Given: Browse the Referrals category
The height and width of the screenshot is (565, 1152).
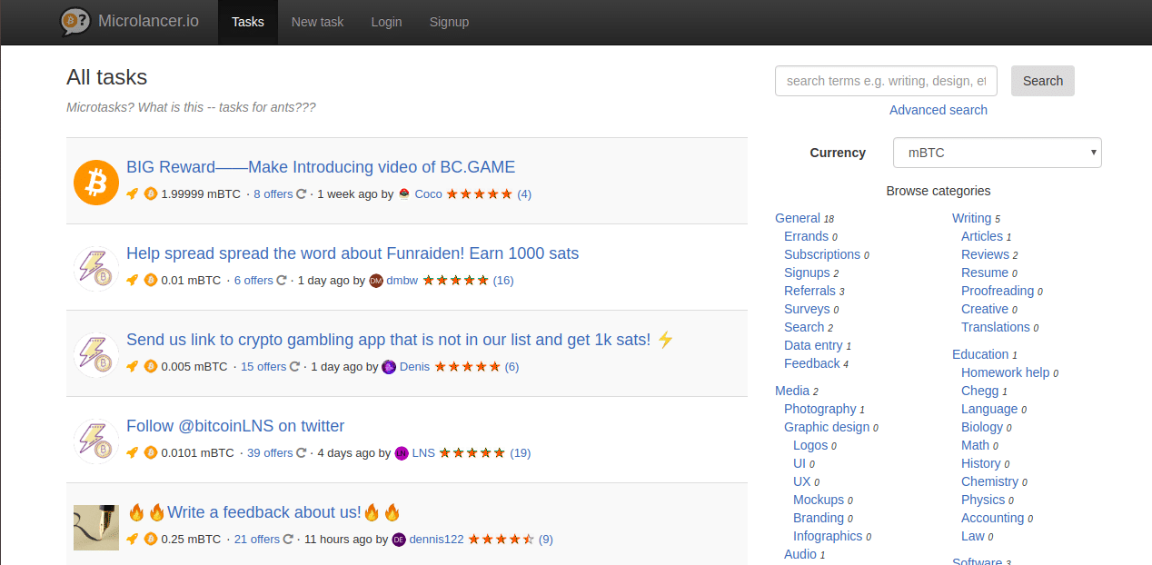Looking at the screenshot, I should (x=809, y=291).
